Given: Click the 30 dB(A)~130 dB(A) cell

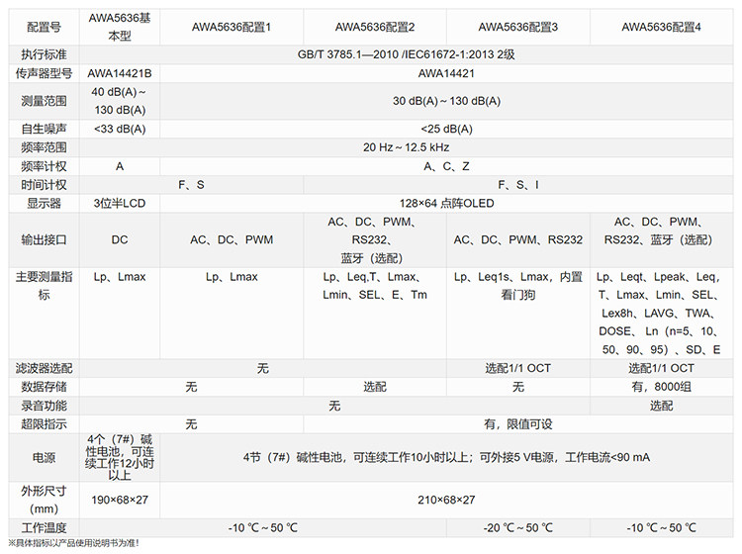Looking at the screenshot, I should [x=447, y=101].
